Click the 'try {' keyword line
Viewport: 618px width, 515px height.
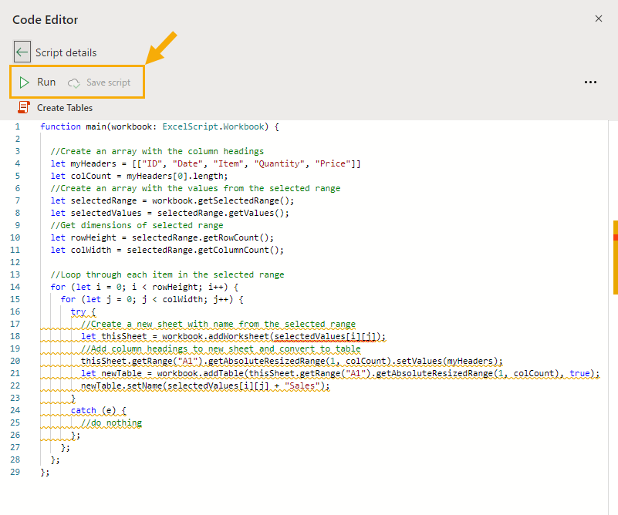point(83,311)
